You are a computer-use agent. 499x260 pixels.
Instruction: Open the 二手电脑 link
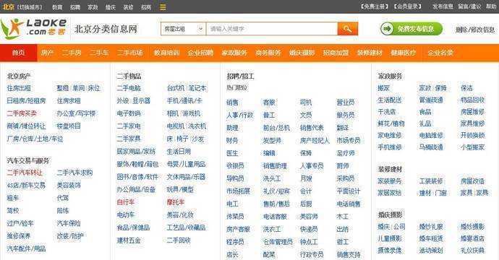(129, 88)
